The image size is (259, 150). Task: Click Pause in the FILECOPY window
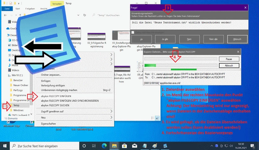pos(229,59)
